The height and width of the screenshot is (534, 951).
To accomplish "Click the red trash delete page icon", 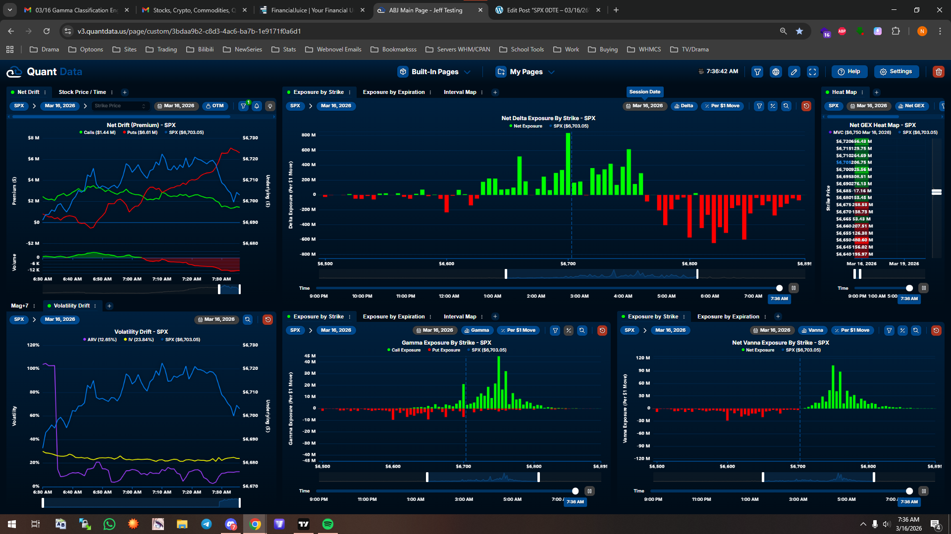I will click(938, 72).
